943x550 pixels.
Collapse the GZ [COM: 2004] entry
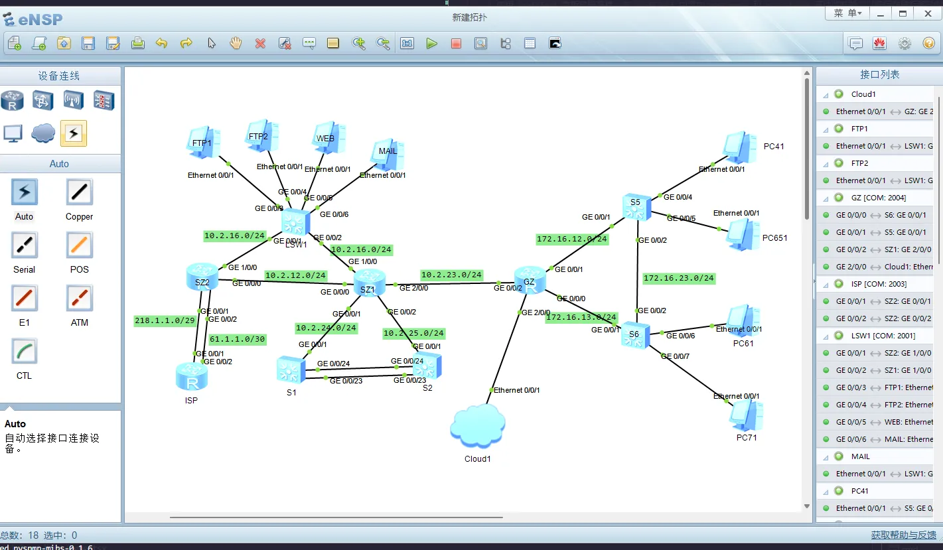coord(826,198)
